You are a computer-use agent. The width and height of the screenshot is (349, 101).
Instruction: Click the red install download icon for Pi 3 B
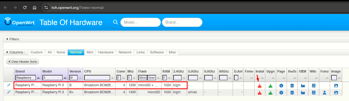tap(260, 86)
